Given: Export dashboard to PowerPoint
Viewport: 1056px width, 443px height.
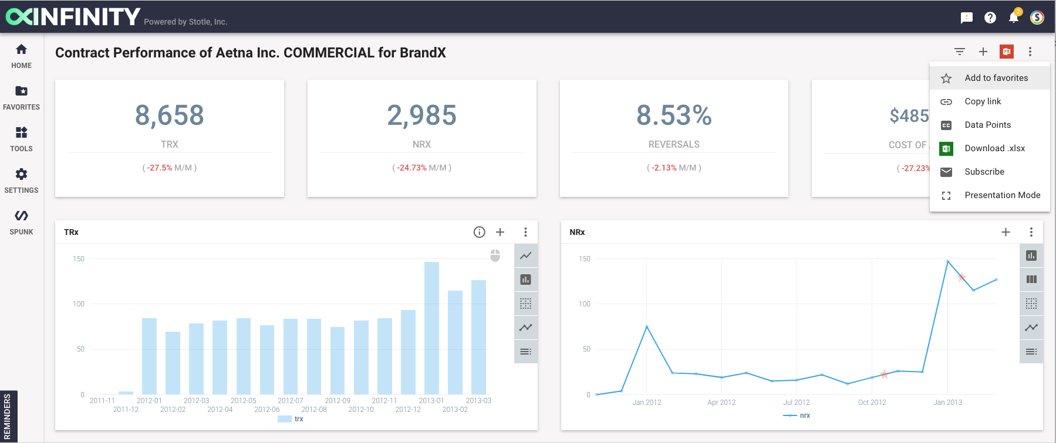Looking at the screenshot, I should coord(1007,52).
